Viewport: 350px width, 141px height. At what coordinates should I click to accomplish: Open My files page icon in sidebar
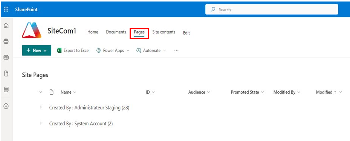[6, 73]
